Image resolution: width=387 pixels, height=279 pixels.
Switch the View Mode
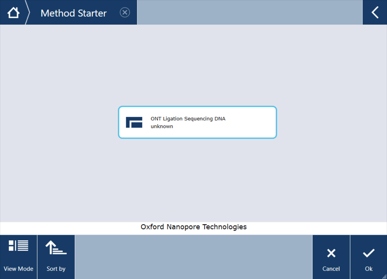click(19, 257)
